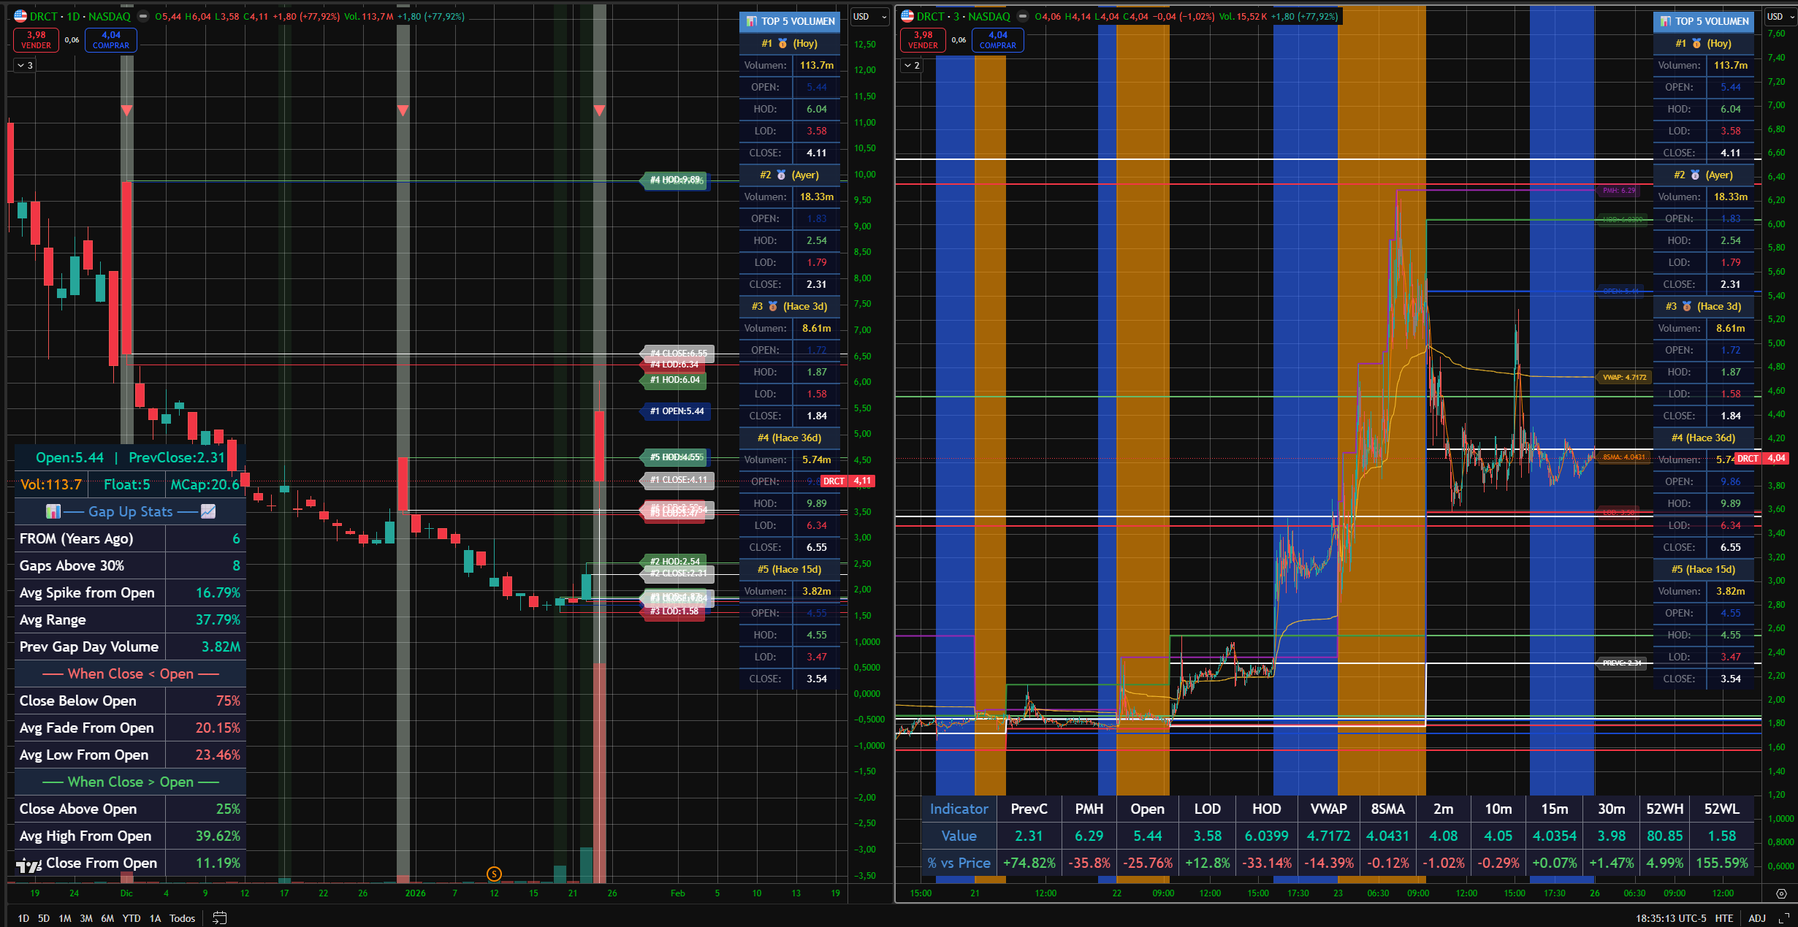Click the bar-chart icon left of Gap Up Stats
Screen dimensions: 1798x927
coord(53,511)
